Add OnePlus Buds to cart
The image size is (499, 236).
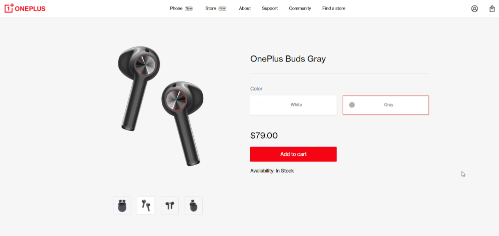[293, 154]
